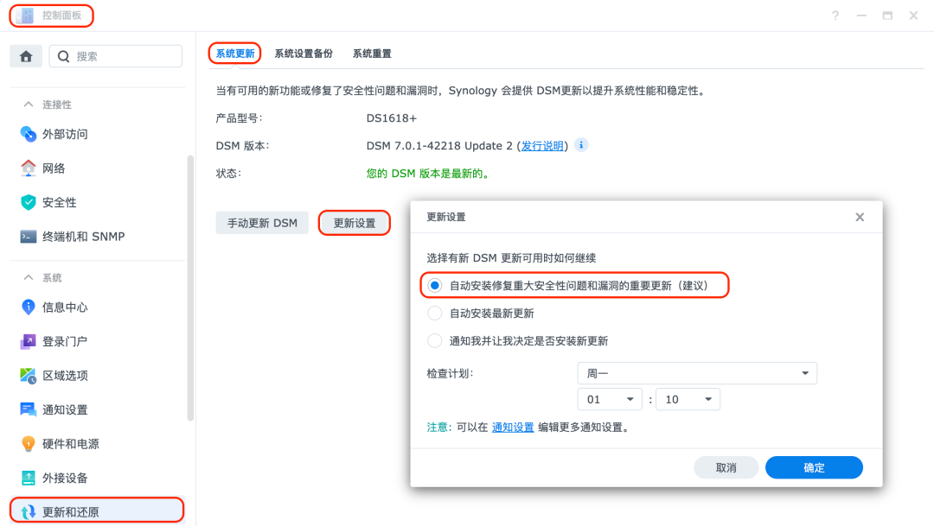934x526 pixels.
Task: Click the 终端机和 SNMP terminal icon
Action: 28,236
